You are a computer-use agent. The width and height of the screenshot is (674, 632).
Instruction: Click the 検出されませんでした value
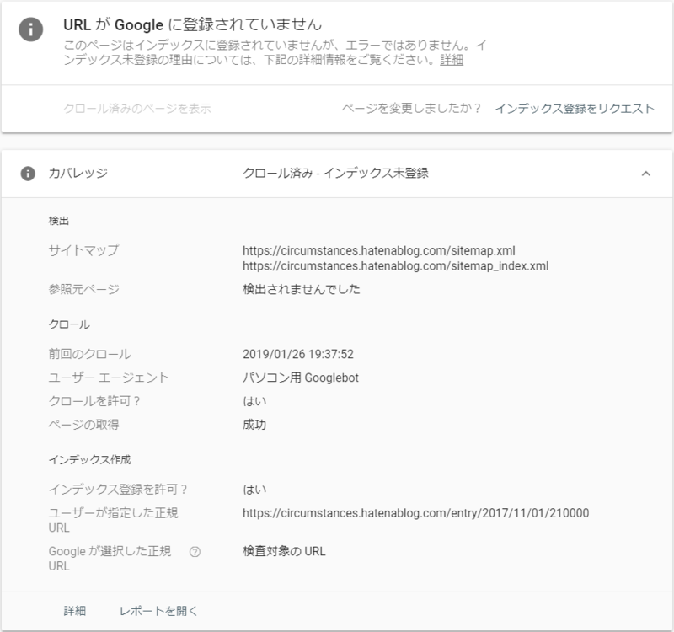point(302,289)
